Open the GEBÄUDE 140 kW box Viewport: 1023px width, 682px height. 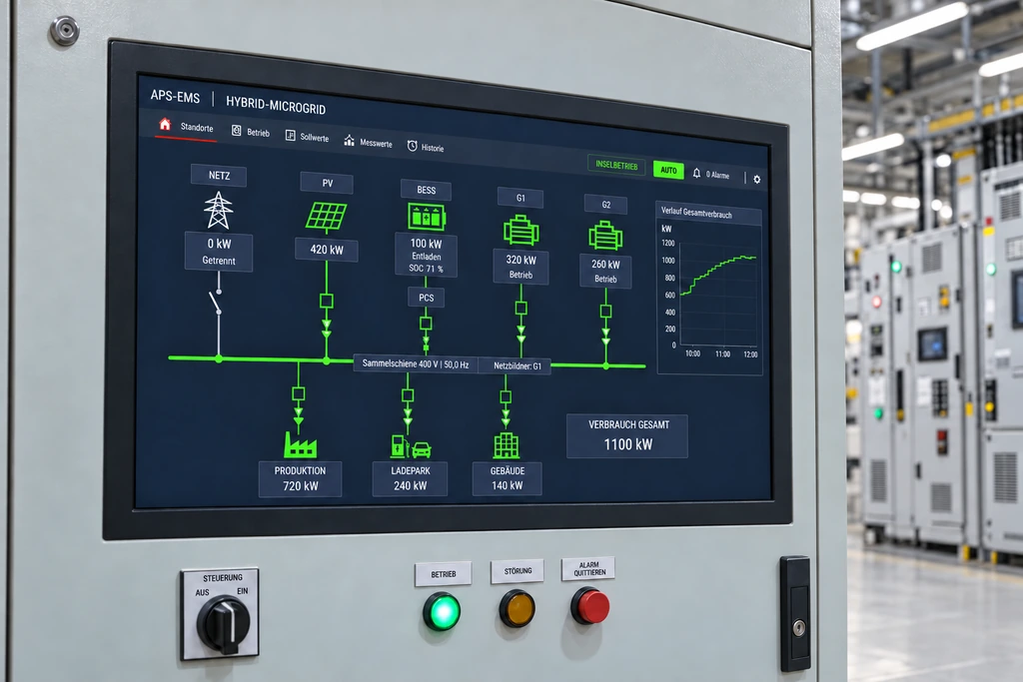coord(507,478)
